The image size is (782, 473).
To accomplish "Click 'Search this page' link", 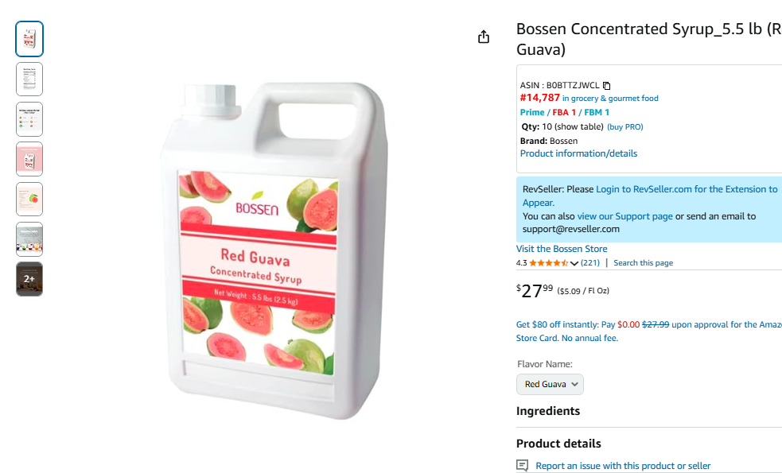I will pyautogui.click(x=643, y=263).
